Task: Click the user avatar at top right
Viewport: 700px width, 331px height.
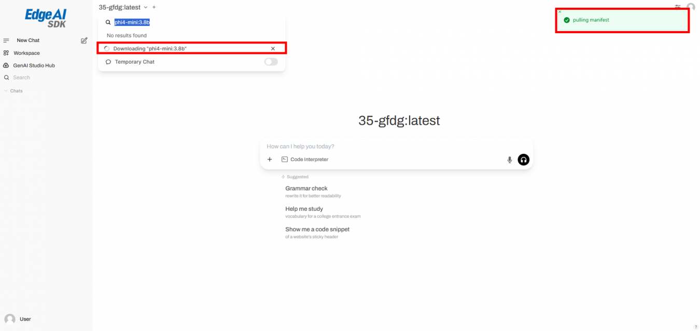Action: click(691, 7)
